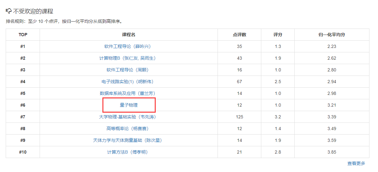
Task: Click the 课程名 column header
Action: click(129, 35)
